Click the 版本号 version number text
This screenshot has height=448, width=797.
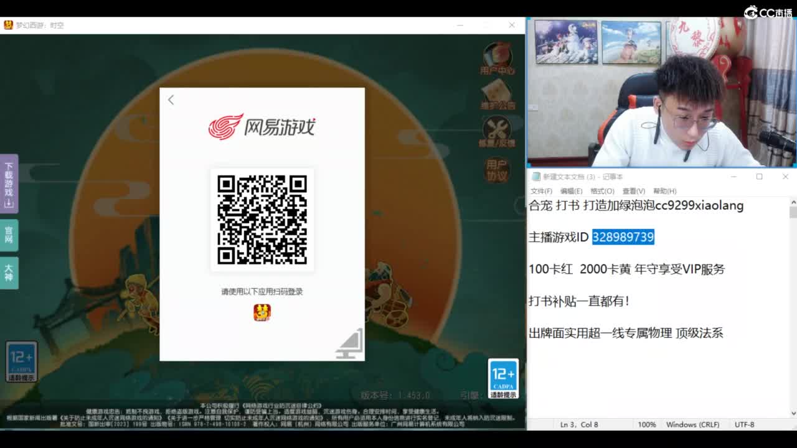pyautogui.click(x=395, y=395)
